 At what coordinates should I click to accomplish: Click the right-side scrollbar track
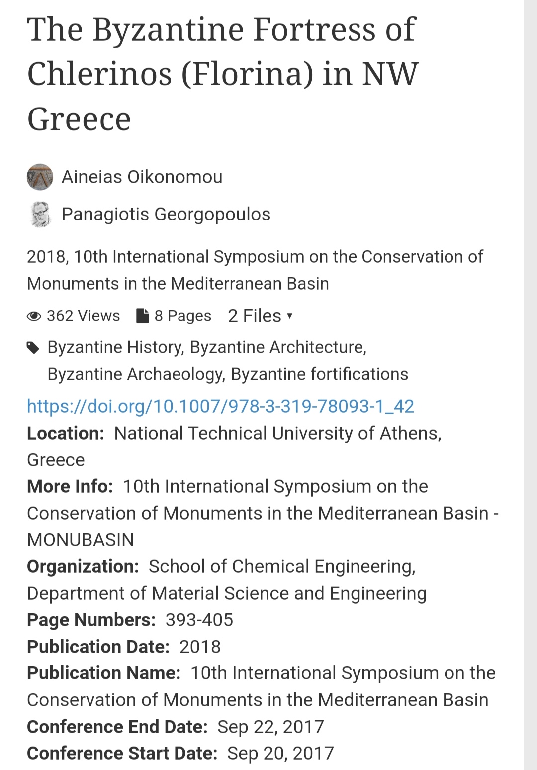point(531,385)
